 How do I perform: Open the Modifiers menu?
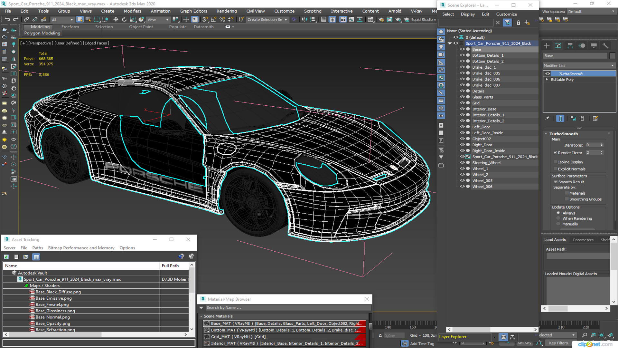132,11
